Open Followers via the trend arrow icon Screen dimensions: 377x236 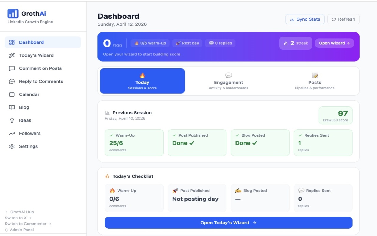click(x=11, y=133)
